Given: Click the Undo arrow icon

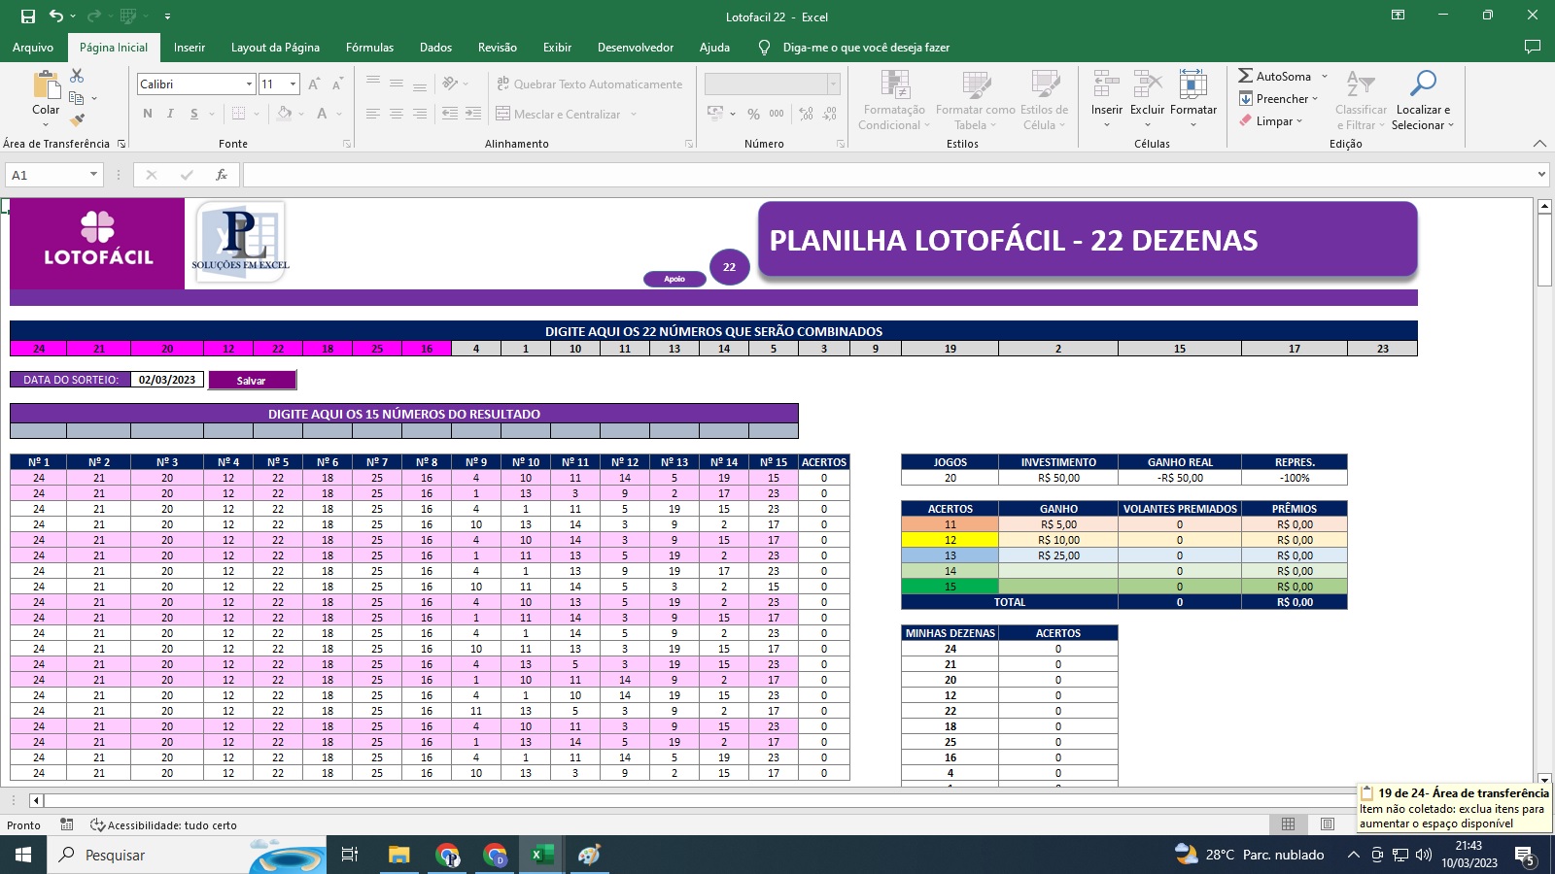Looking at the screenshot, I should point(56,17).
